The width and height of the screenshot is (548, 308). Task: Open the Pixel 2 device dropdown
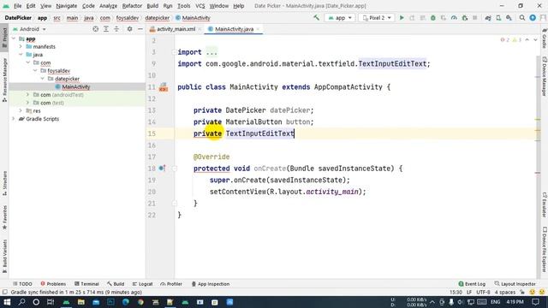click(x=377, y=18)
